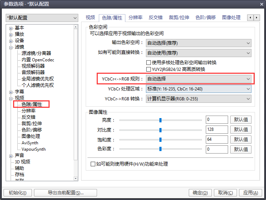Click the 初始化(I) button
Image resolution: width=266 pixels, height=200 pixels.
pyautogui.click(x=18, y=193)
